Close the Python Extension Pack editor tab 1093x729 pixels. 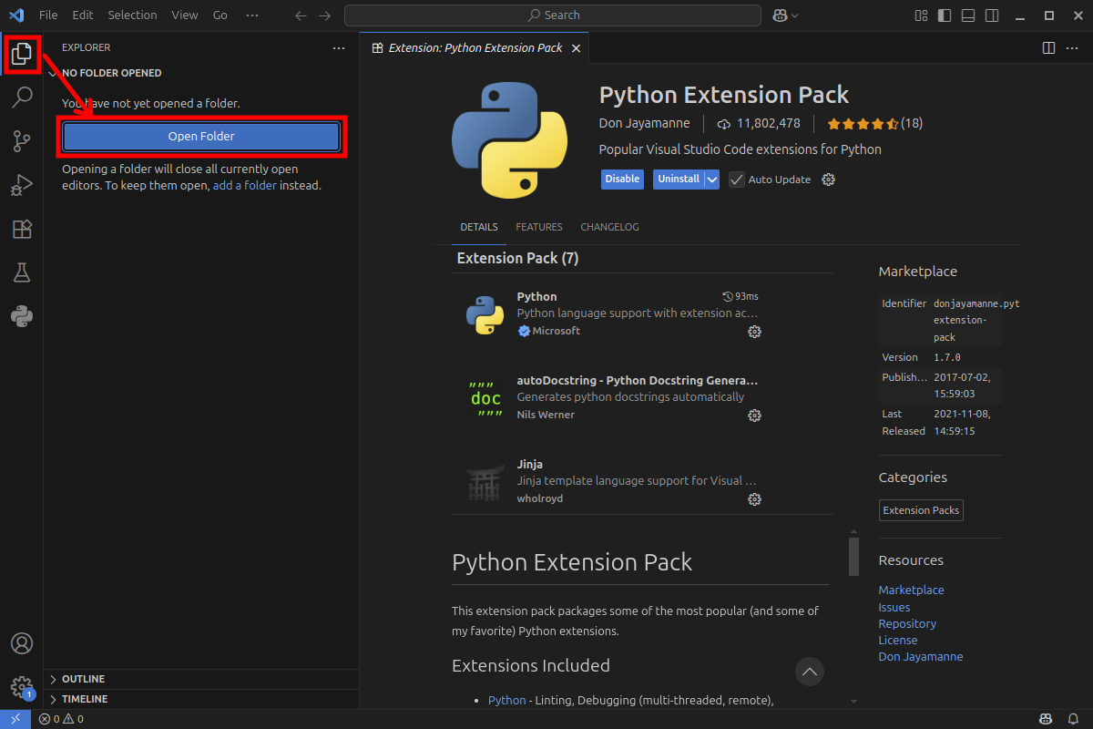pyautogui.click(x=576, y=47)
